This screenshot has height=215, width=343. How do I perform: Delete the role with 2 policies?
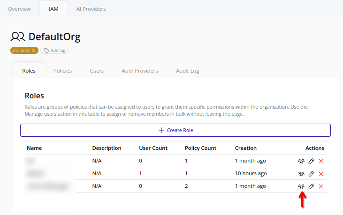(321, 186)
